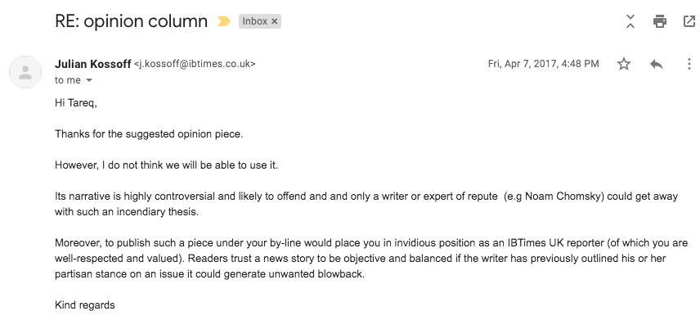Open the three-dot More options menu
The height and width of the screenshot is (325, 700).
pos(689,65)
